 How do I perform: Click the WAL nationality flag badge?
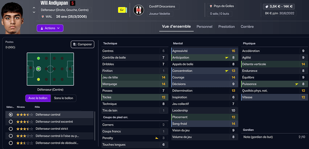(x=46, y=17)
